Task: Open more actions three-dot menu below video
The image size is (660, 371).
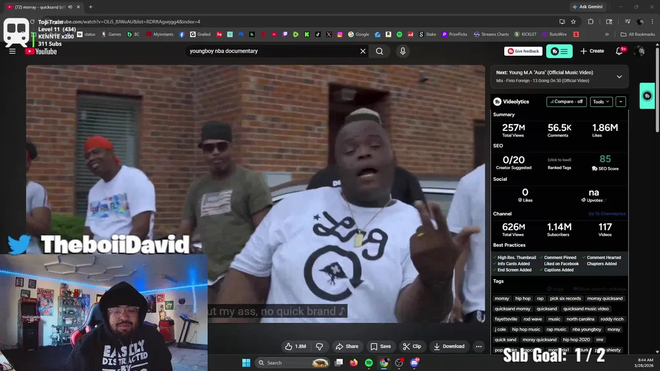Action: pos(478,346)
